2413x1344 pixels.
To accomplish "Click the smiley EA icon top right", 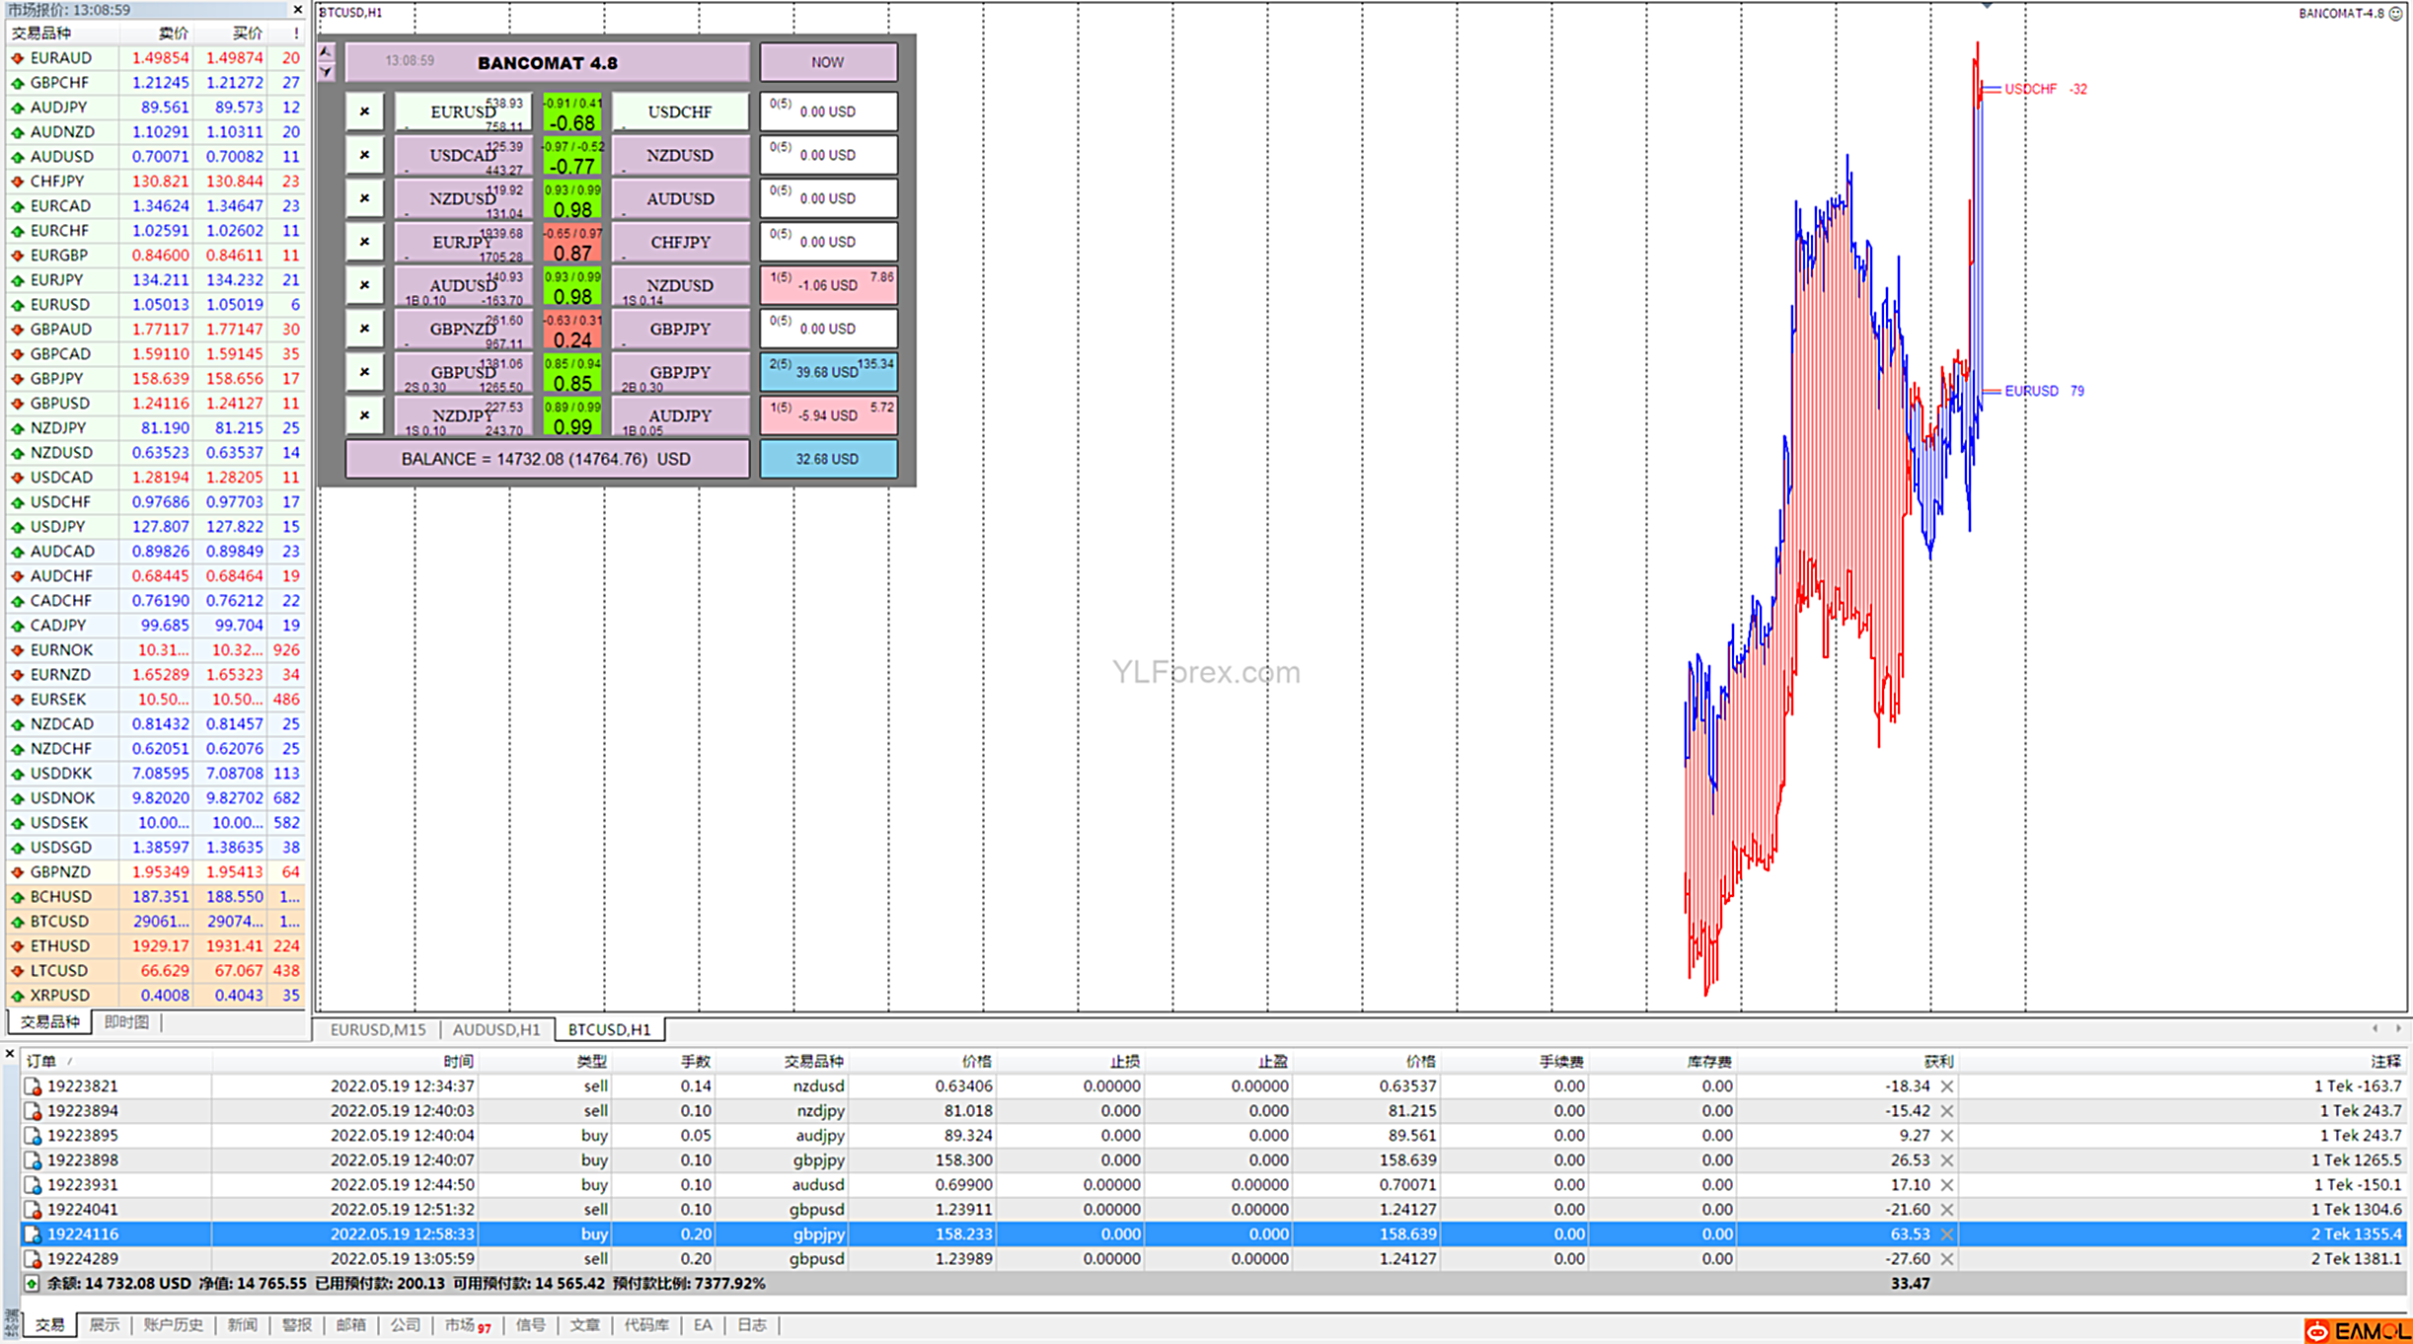I will pos(2396,13).
